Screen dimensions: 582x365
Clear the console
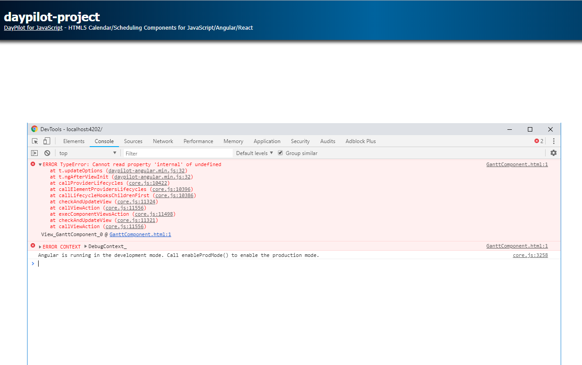tap(47, 153)
